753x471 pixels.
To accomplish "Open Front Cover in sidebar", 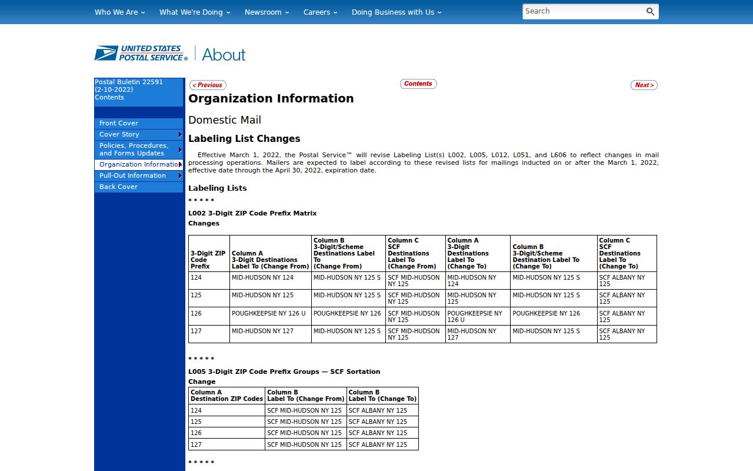I will pos(139,123).
